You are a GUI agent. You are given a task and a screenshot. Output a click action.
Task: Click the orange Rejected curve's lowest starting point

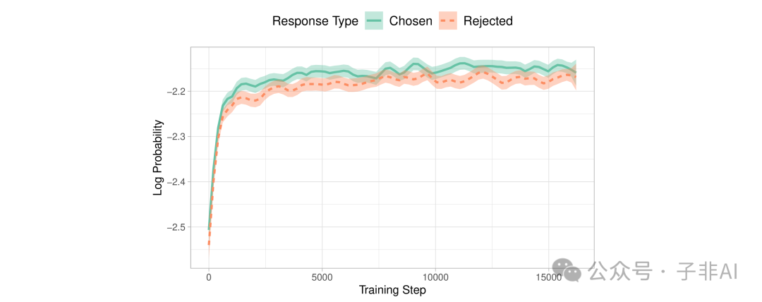[x=209, y=243]
